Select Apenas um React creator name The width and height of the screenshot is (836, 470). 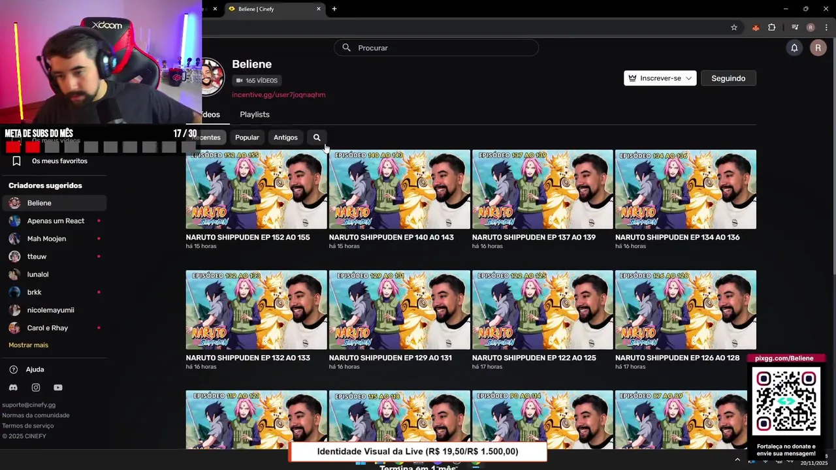(x=56, y=221)
